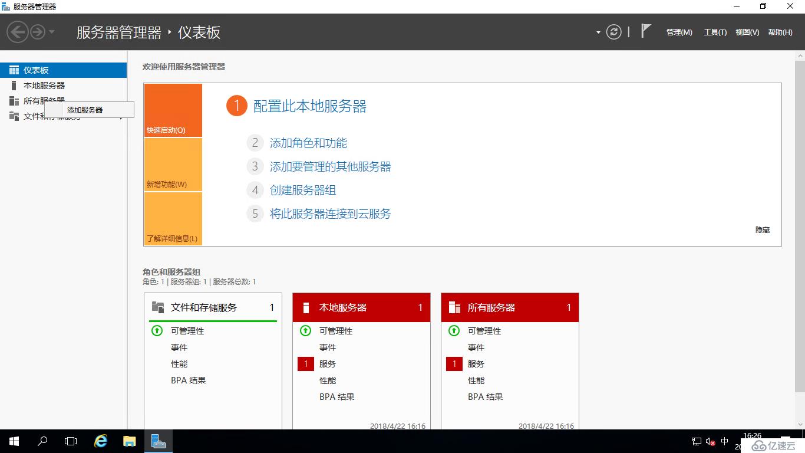
Task: Click the 本地服务器 tile icon
Action: point(306,307)
